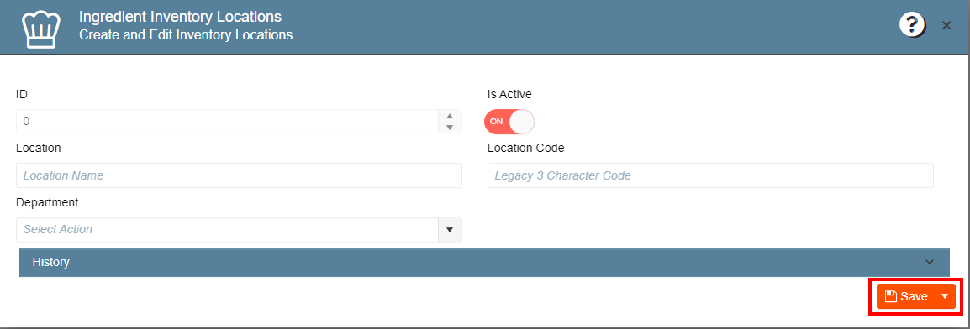Focus the Legacy 3 Character Code field
This screenshot has height=329, width=970.
click(x=710, y=175)
